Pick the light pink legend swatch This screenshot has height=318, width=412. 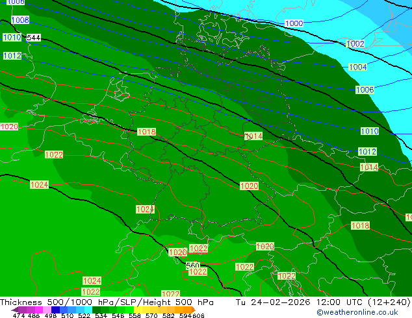coord(47,310)
